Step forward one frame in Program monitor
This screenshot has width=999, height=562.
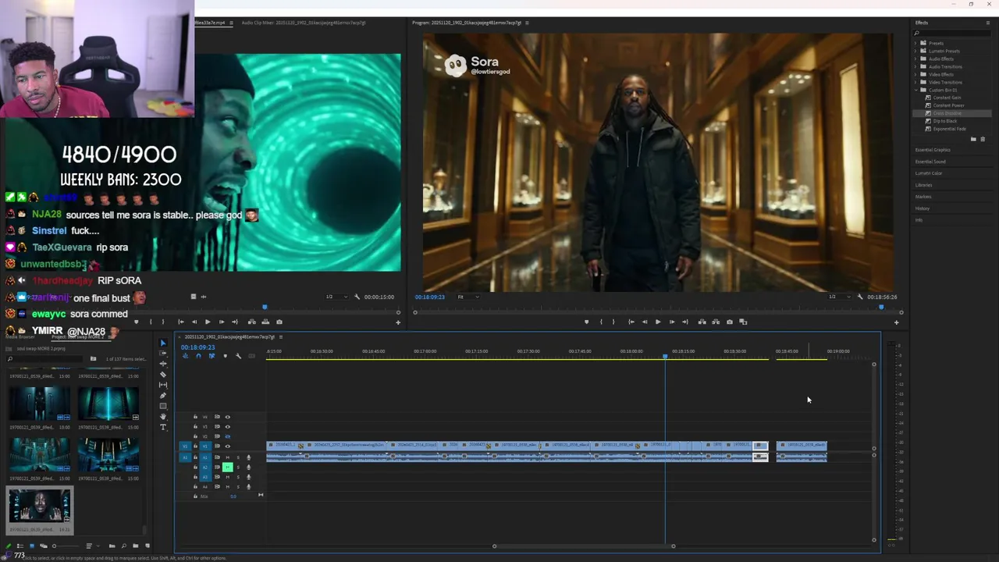coord(672,322)
